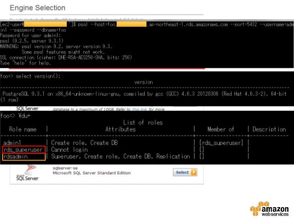Click the SQL Server logo beside sqlserver-se
Viewport: 294px width, 221px height.
pyautogui.click(x=27, y=173)
